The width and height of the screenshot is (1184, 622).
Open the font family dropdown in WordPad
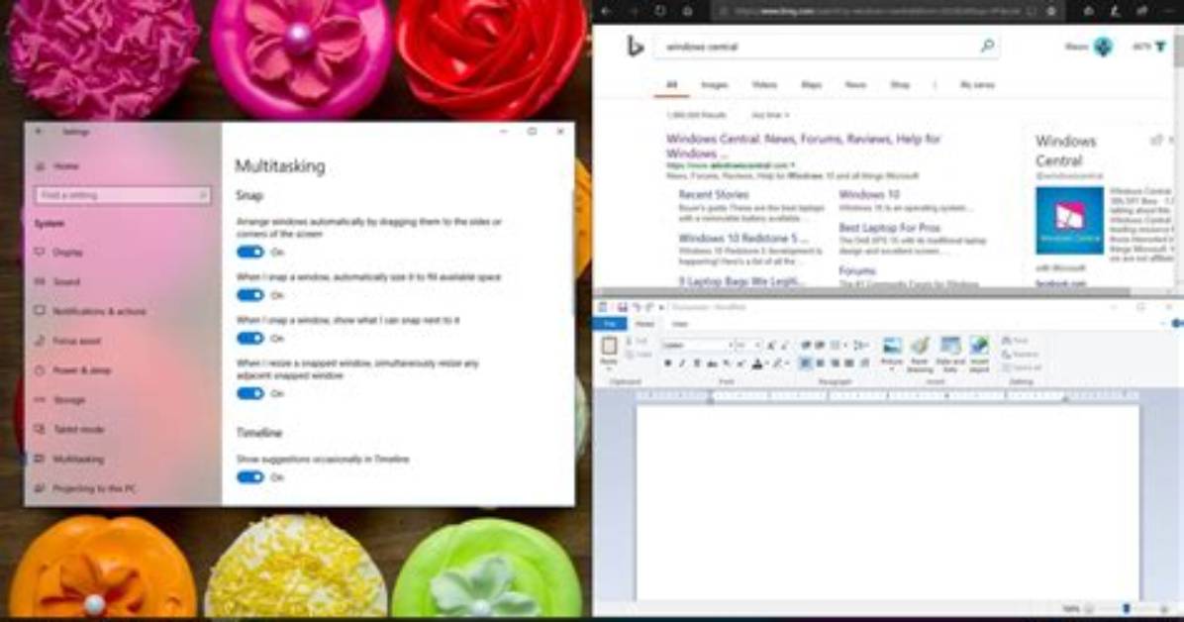click(731, 346)
